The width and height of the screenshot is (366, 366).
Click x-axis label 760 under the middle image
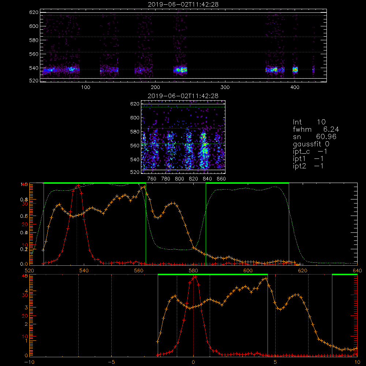[x=152, y=179]
